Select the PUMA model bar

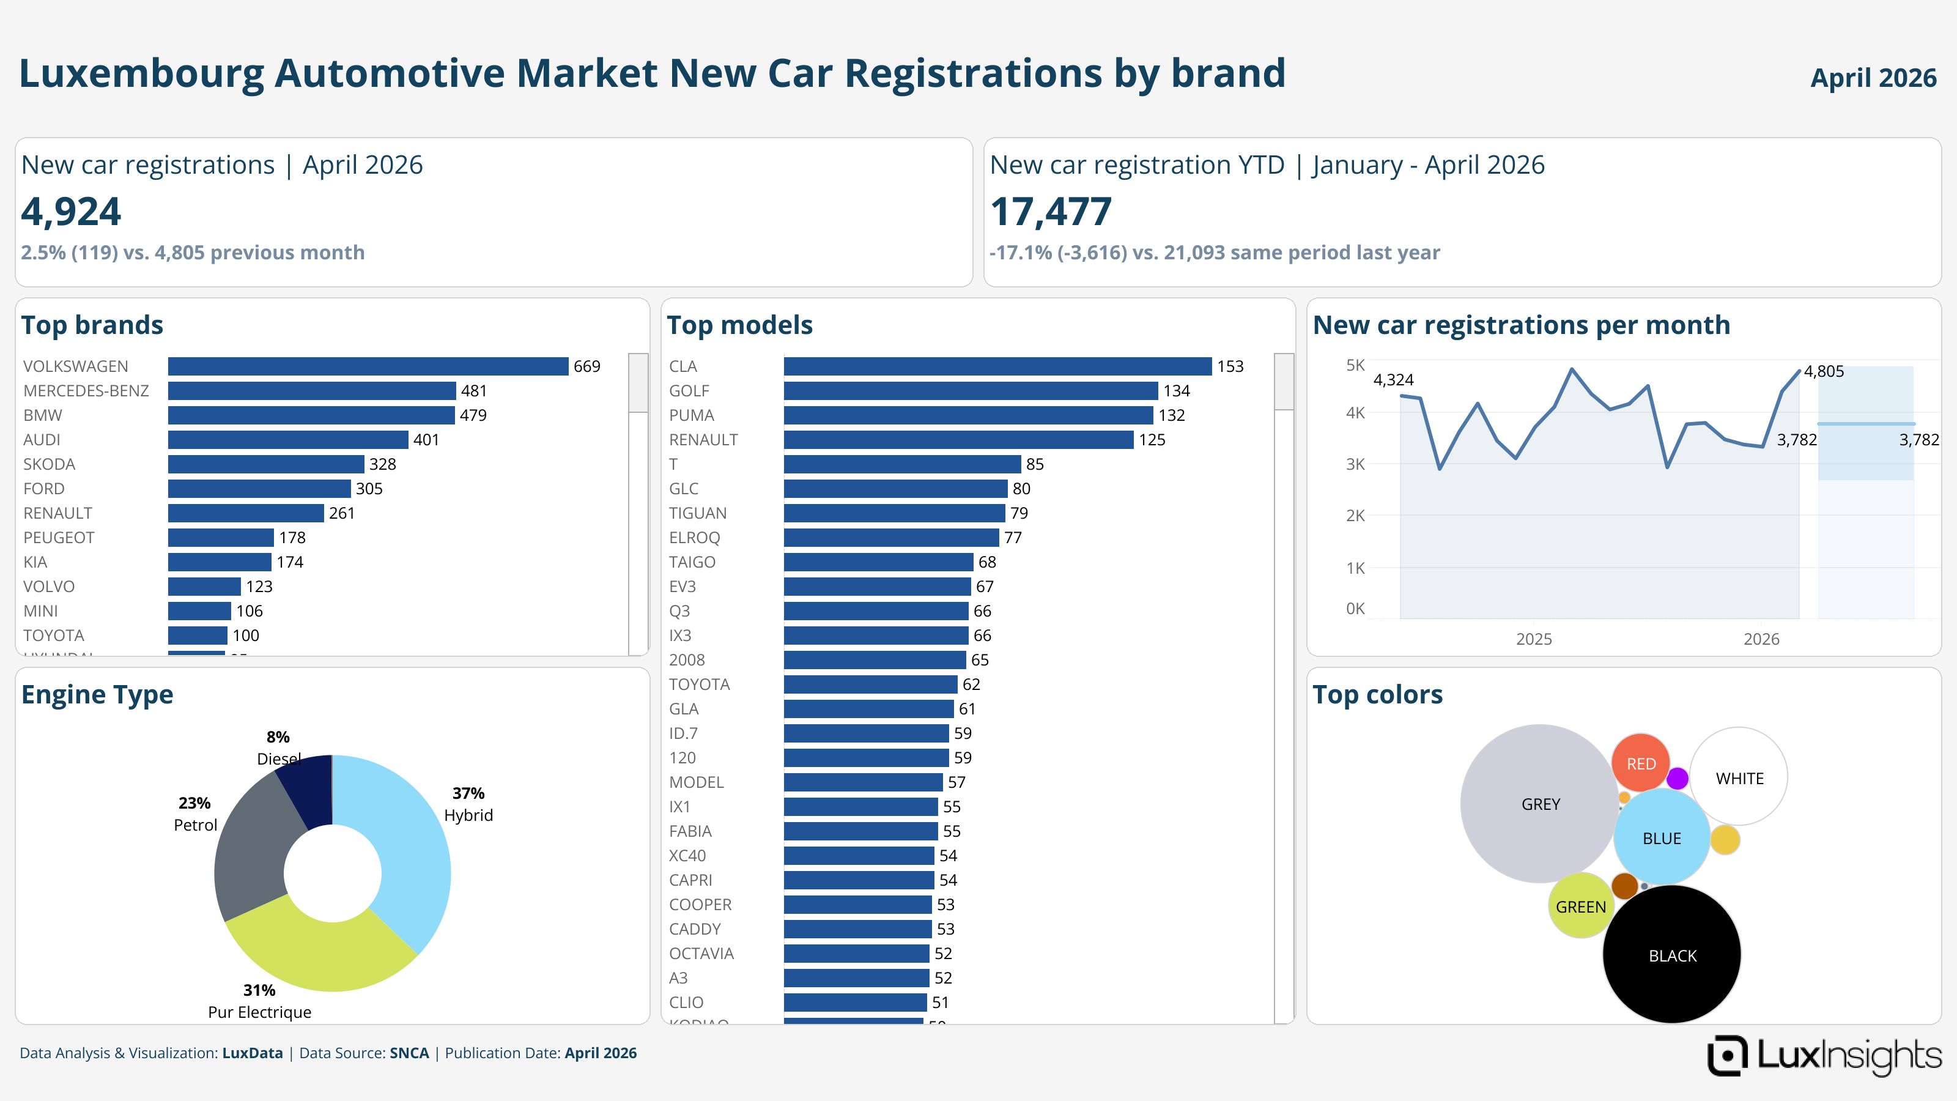969,415
